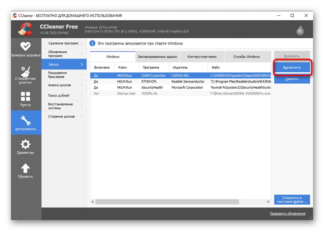
Task: Sort by Ключ column header
Action: pos(126,67)
